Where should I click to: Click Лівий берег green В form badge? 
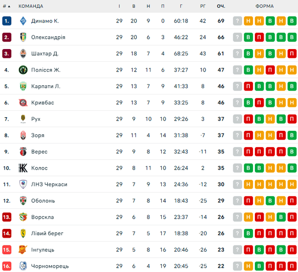pyautogui.click(x=248, y=233)
